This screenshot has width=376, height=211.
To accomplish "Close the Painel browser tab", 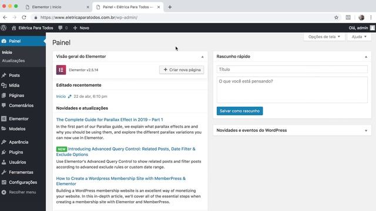I will [159, 7].
